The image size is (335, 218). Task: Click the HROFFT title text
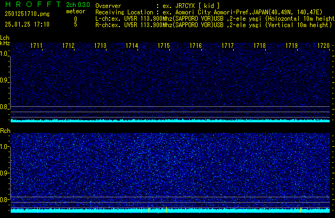[33, 4]
